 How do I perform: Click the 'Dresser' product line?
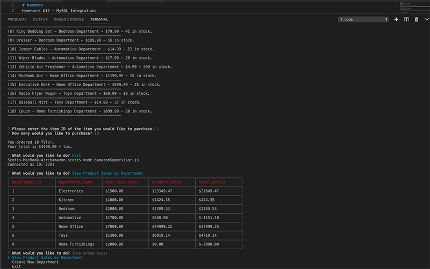click(x=71, y=40)
